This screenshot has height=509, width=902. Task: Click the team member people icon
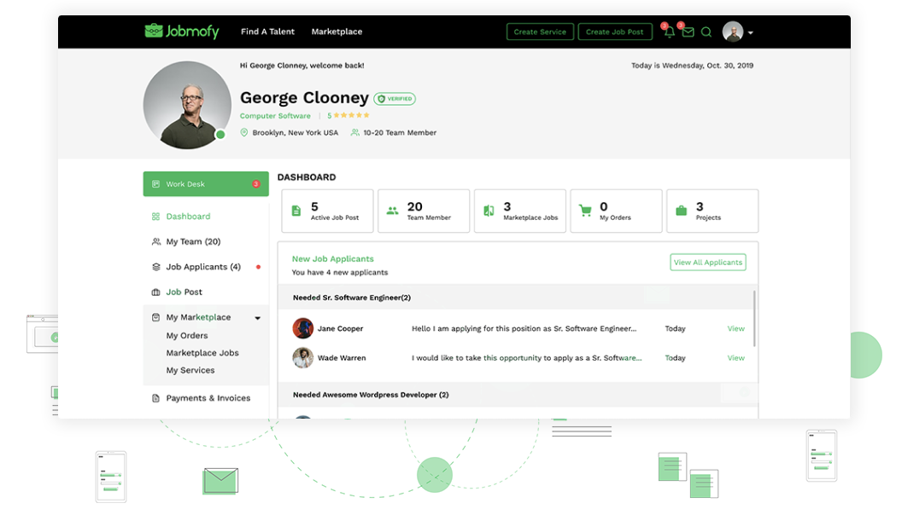point(355,133)
